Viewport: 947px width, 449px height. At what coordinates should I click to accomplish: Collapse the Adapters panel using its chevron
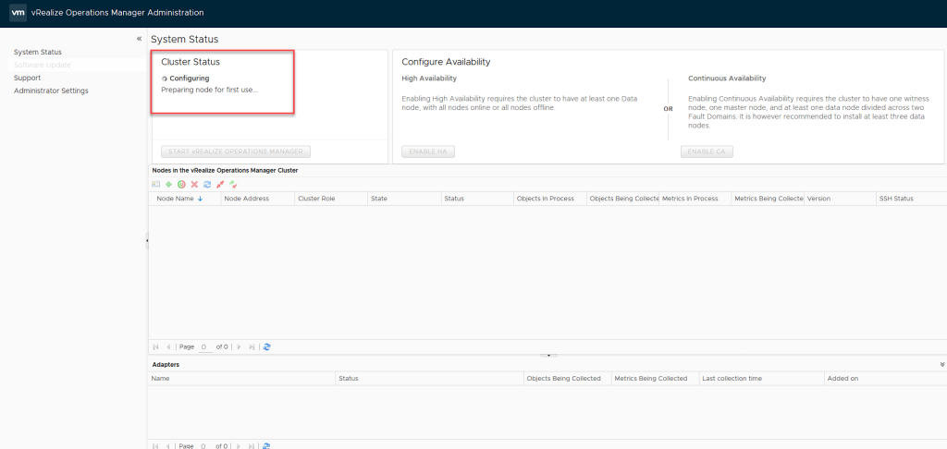[x=941, y=365]
